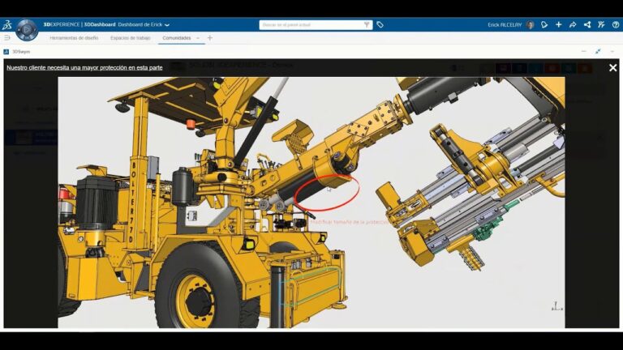This screenshot has width=623, height=350.
Task: Switch to Herramientas de diseño tab
Action: [74, 38]
